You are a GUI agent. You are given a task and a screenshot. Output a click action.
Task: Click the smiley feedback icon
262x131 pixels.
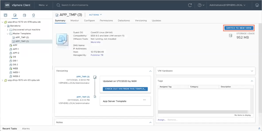click(257, 5)
